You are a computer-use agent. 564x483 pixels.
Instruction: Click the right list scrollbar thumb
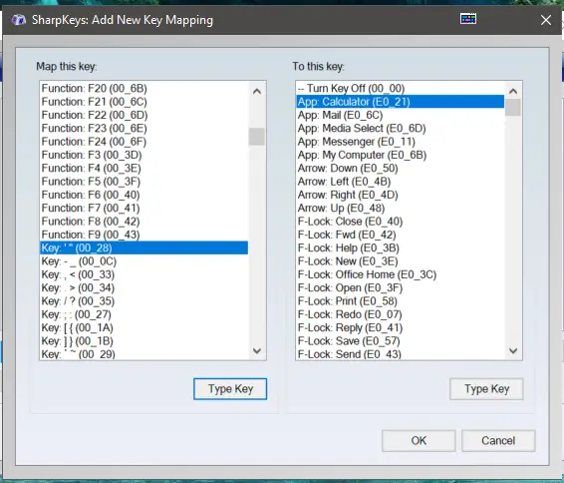(x=513, y=108)
